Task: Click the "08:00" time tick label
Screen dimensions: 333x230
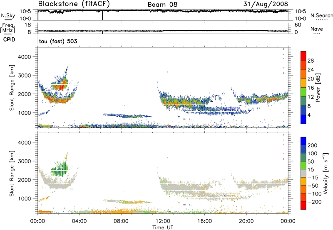Action: 121,221
